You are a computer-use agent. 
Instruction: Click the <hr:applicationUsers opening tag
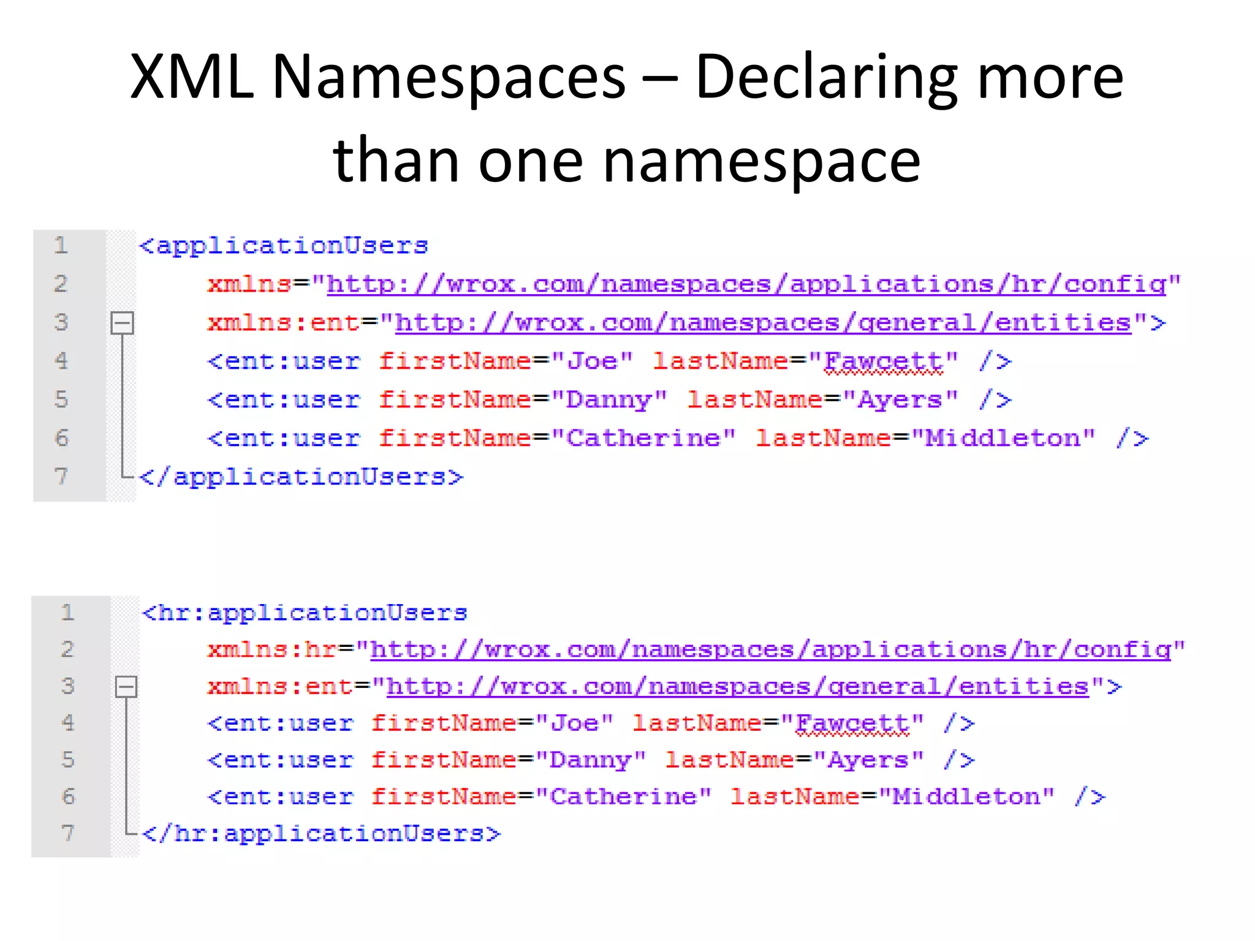[x=305, y=613]
